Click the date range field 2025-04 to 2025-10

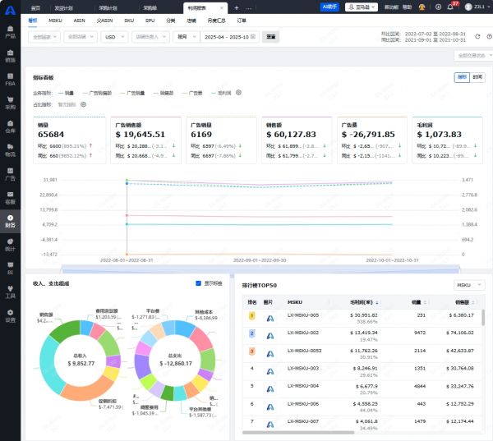229,37
